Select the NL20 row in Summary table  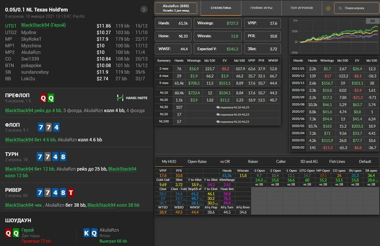pyautogui.click(x=218, y=100)
